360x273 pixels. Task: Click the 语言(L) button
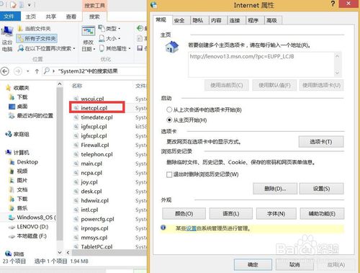coord(230,213)
